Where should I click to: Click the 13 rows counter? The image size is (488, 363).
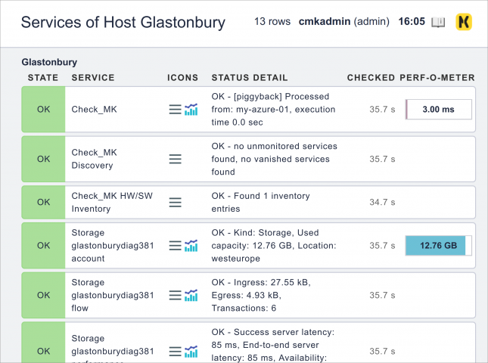(272, 21)
